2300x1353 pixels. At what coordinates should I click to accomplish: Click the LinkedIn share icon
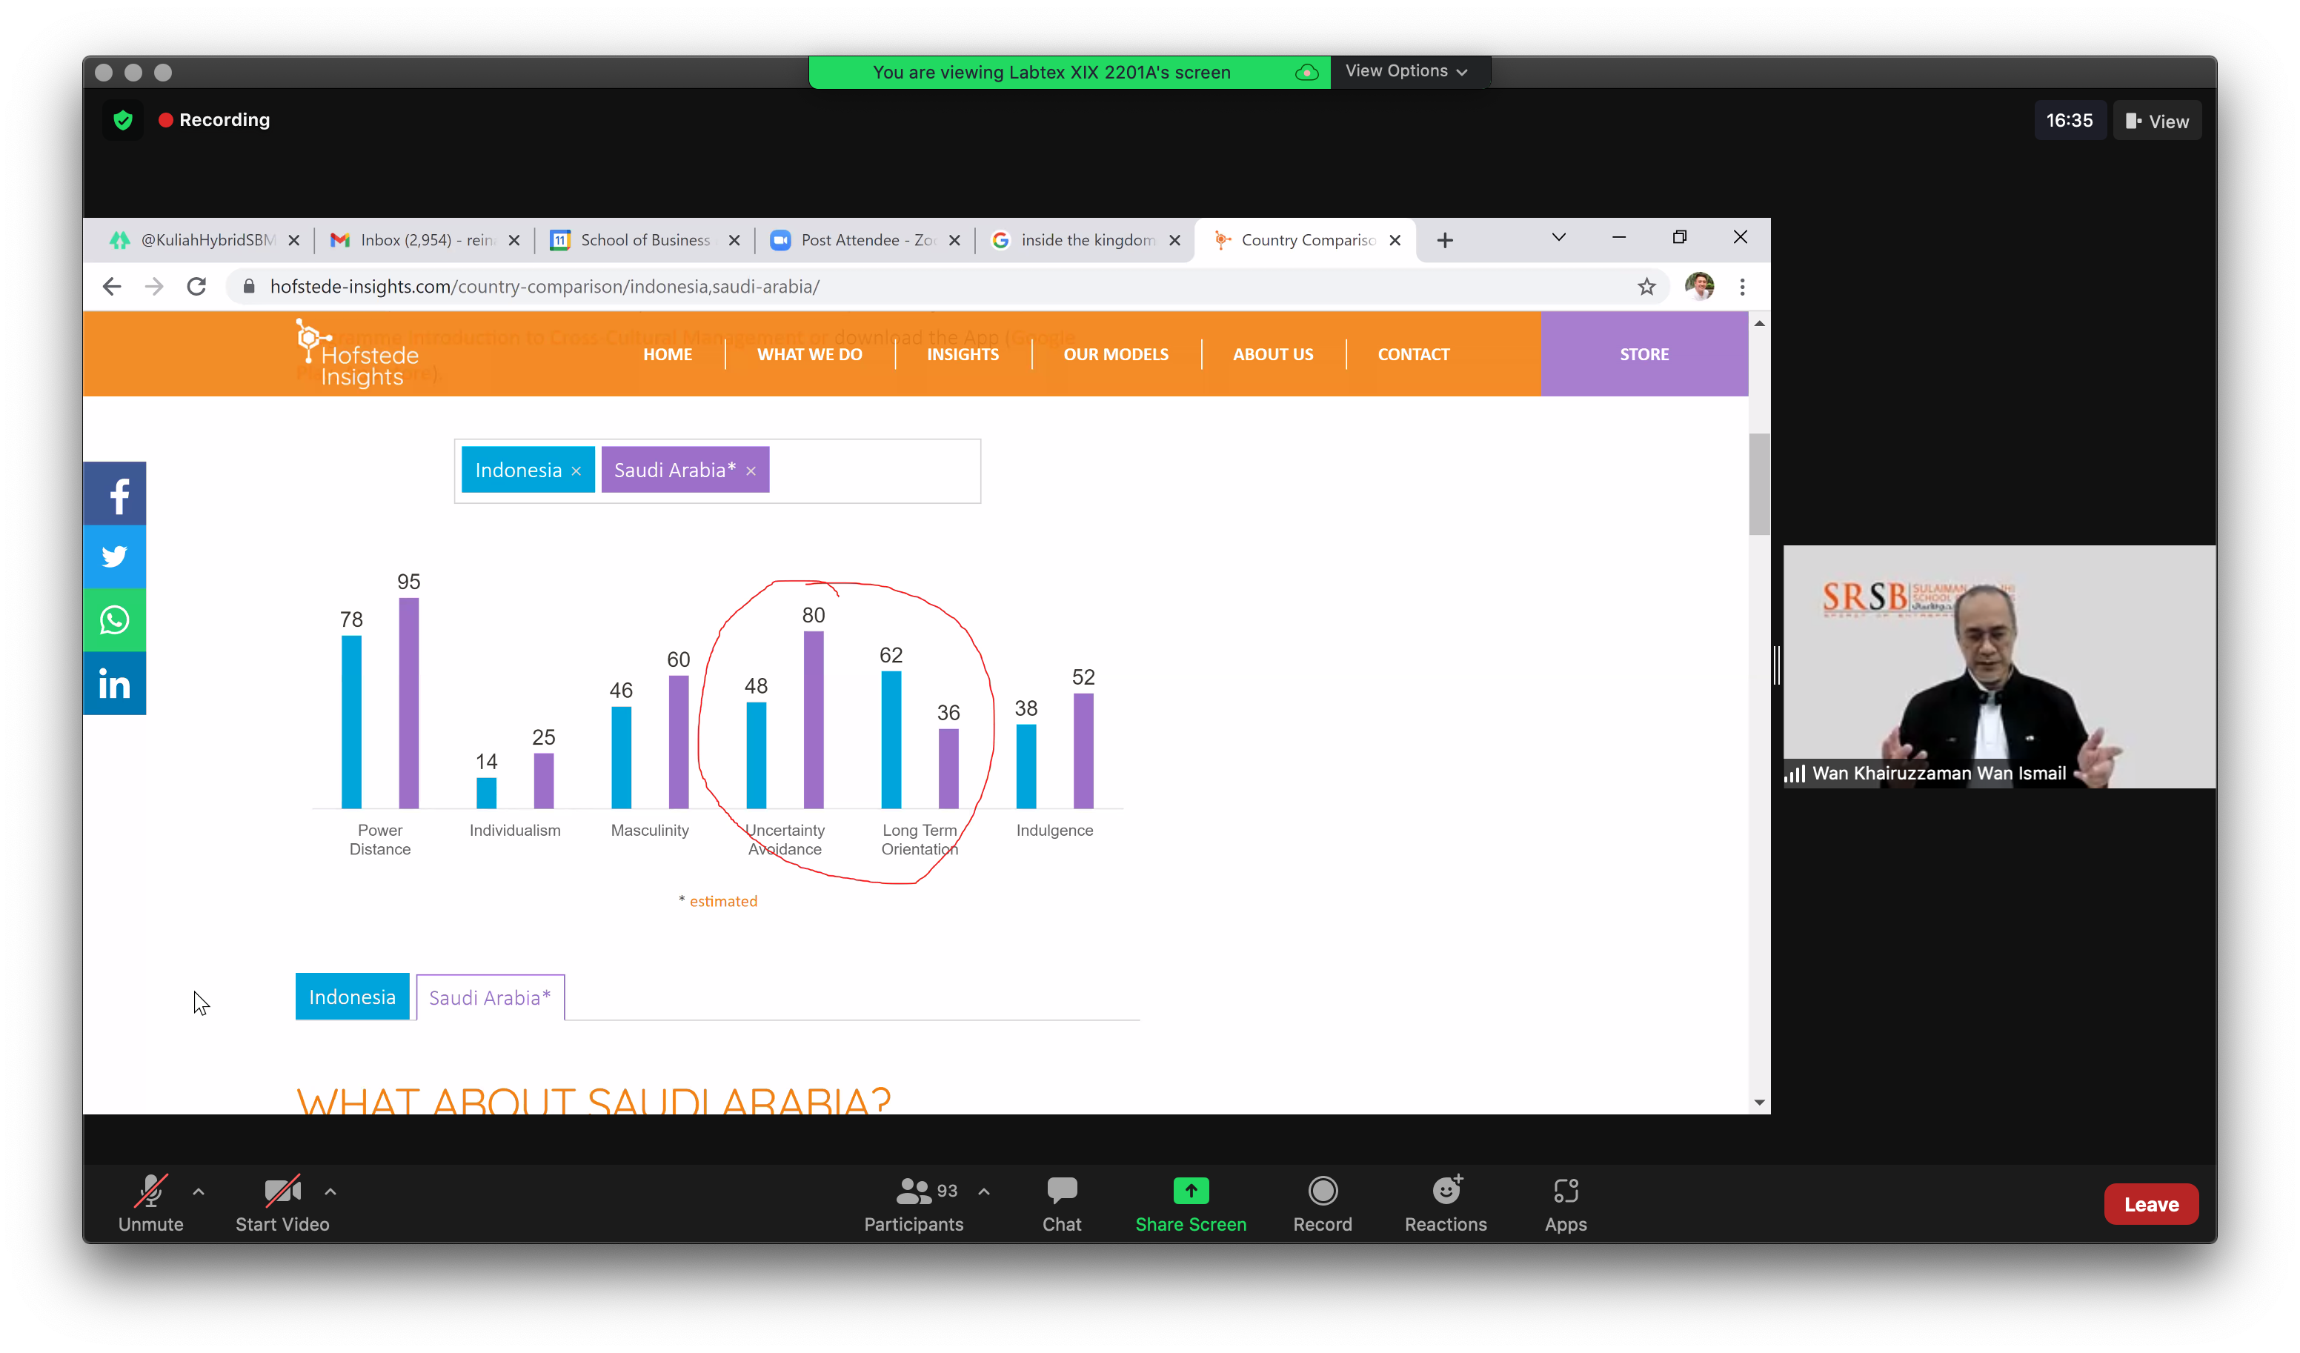click(x=115, y=684)
